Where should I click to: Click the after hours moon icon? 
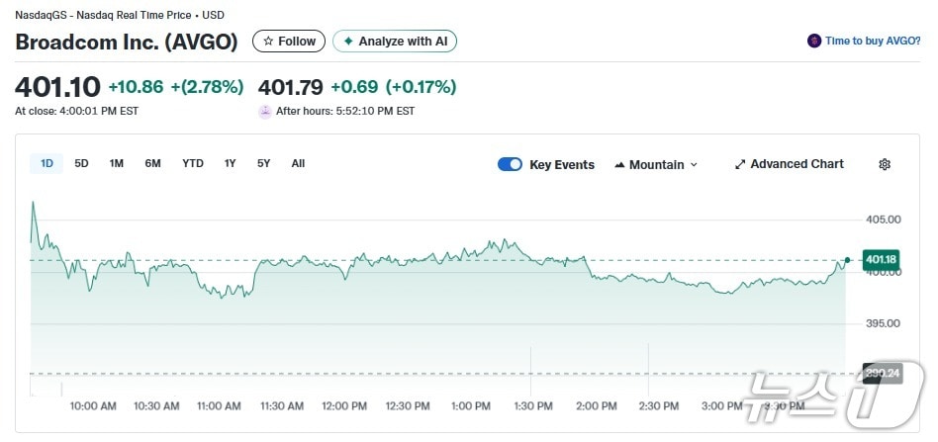click(x=265, y=112)
